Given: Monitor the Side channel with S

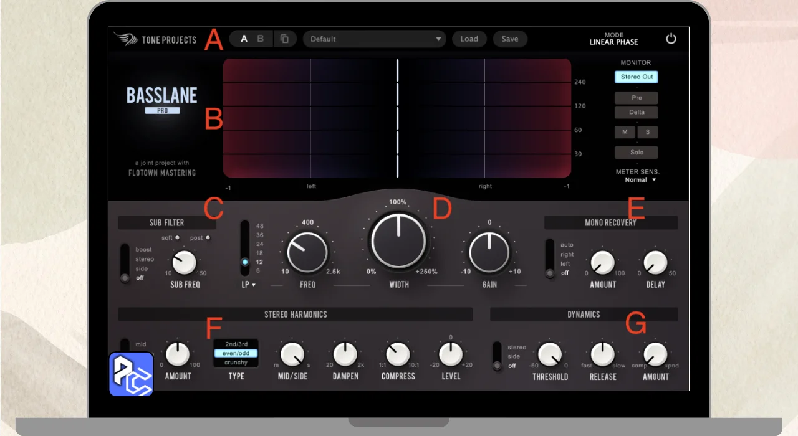Looking at the screenshot, I should click(x=647, y=132).
